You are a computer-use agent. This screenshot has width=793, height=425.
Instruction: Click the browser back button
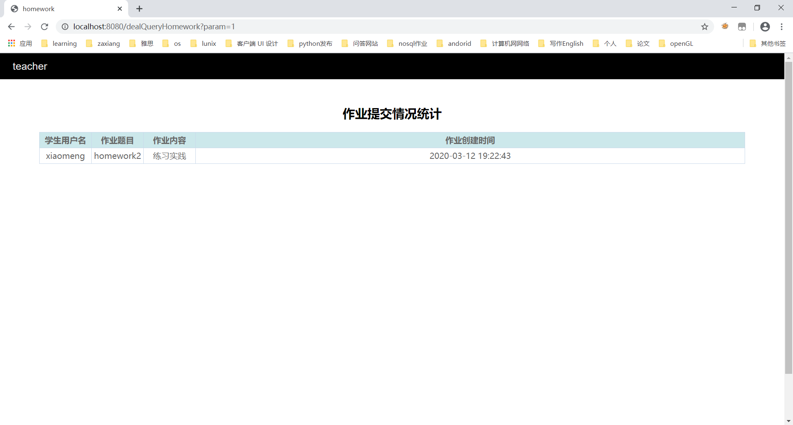coord(11,26)
